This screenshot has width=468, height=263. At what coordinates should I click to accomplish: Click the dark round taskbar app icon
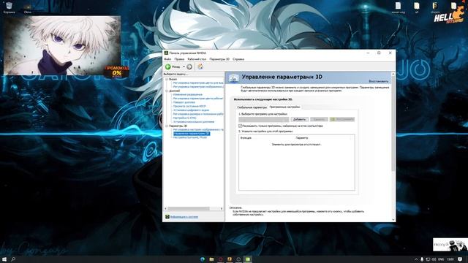[x=238, y=259]
